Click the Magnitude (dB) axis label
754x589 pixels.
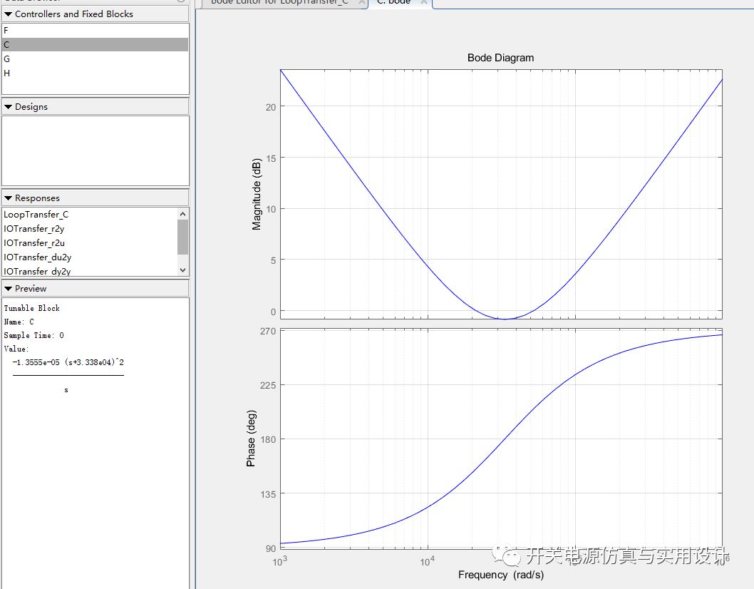[x=257, y=194]
